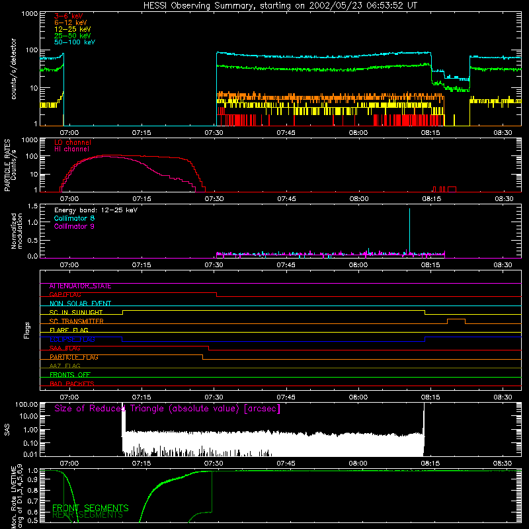The width and height of the screenshot is (529, 529).
Task: Click the SAS axis label
Action: pos(7,429)
